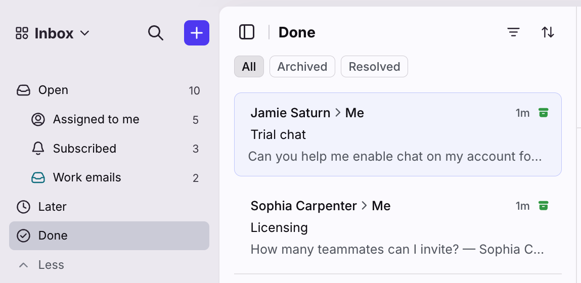Open the Inbox dropdown chevron

coord(85,33)
